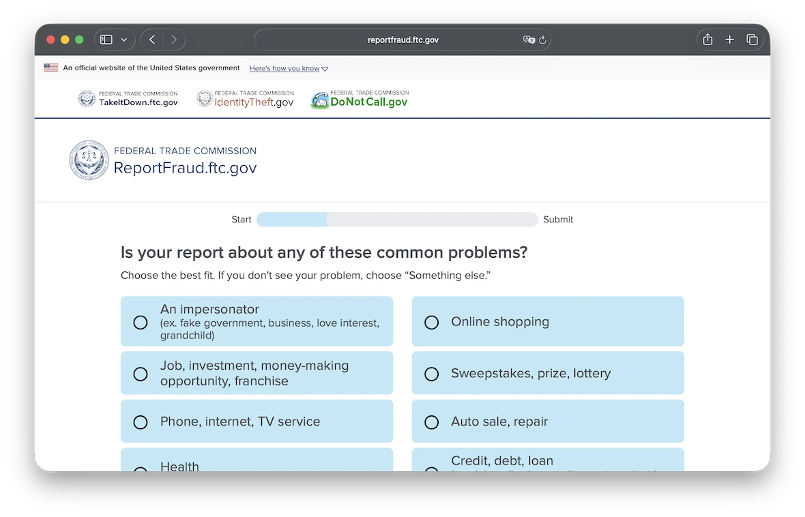Choose Sweepstakes, prize, lottery option
Image resolution: width=805 pixels, height=517 pixels.
pos(548,373)
